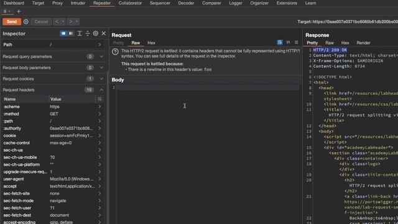This screenshot has width=398, height=224.
Task: Open Repeater tab 9 dropdown arrow
Action: click(9, 11)
